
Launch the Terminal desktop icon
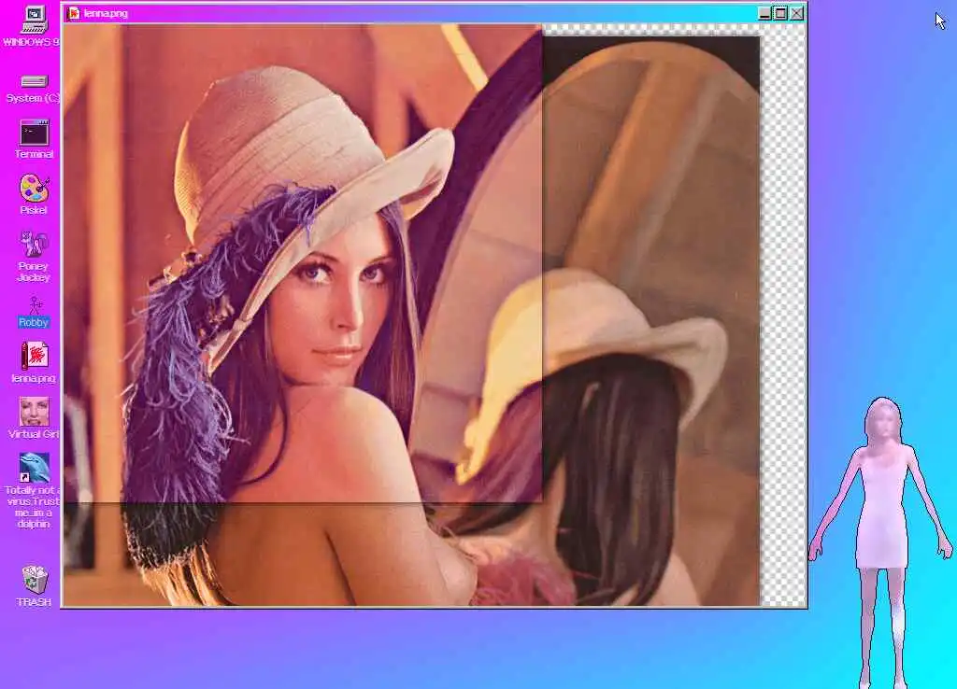point(35,133)
